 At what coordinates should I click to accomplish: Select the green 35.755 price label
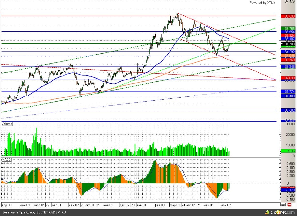[288, 28]
